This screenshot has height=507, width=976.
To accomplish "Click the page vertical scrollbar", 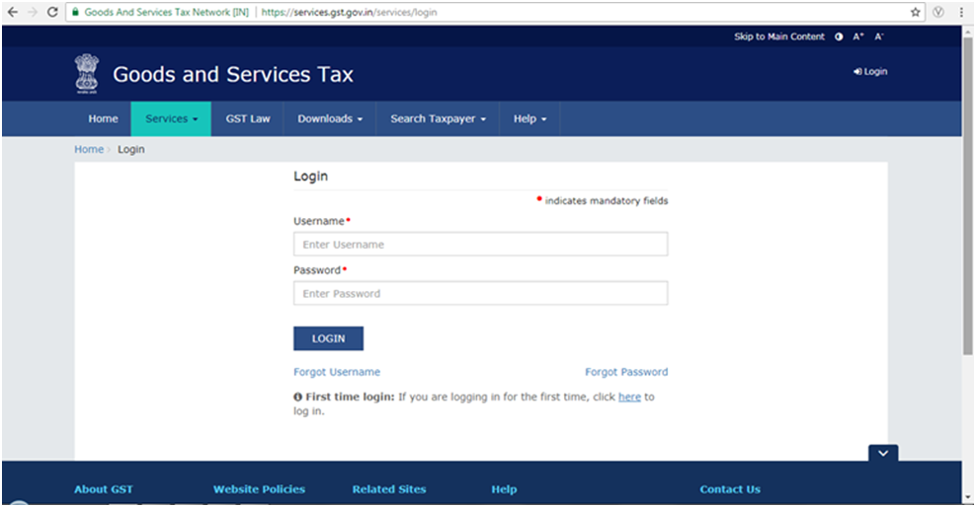I will coord(968,195).
